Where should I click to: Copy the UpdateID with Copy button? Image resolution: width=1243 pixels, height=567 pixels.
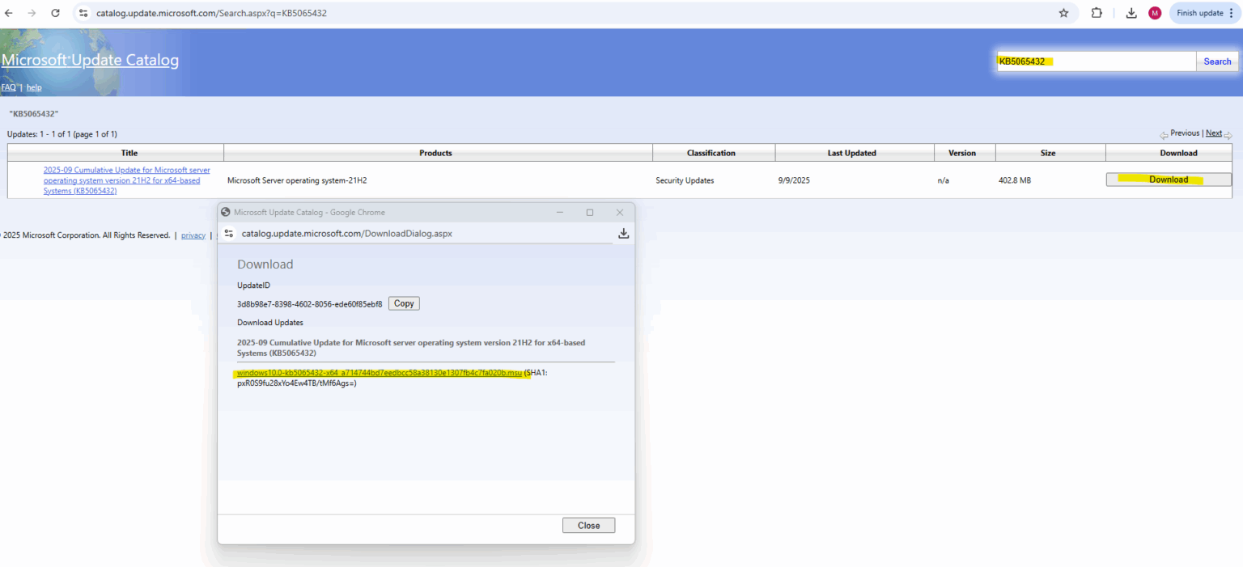point(404,303)
